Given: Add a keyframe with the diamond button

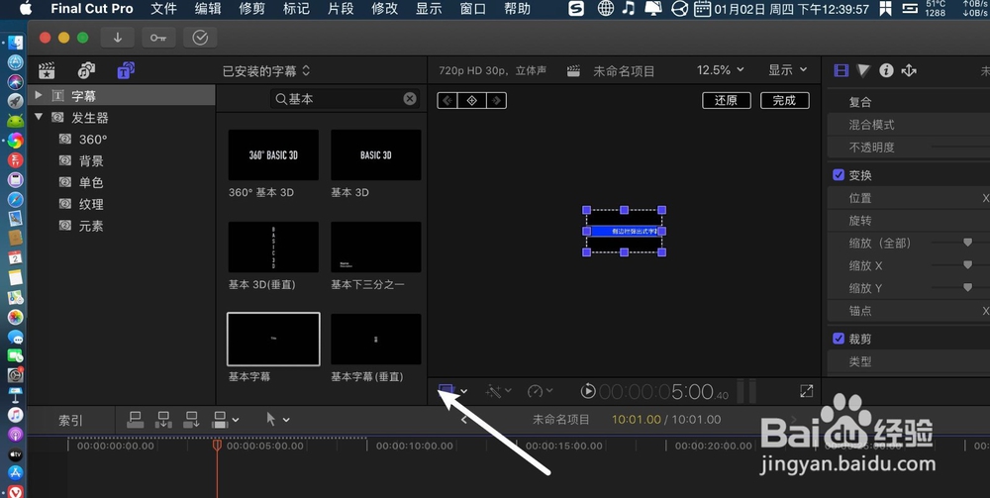Looking at the screenshot, I should pyautogui.click(x=471, y=100).
